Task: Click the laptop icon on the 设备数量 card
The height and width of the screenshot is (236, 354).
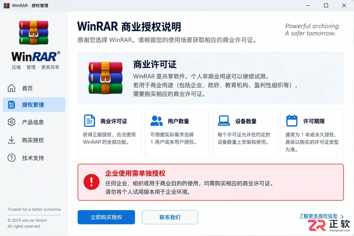Action: pyautogui.click(x=224, y=121)
